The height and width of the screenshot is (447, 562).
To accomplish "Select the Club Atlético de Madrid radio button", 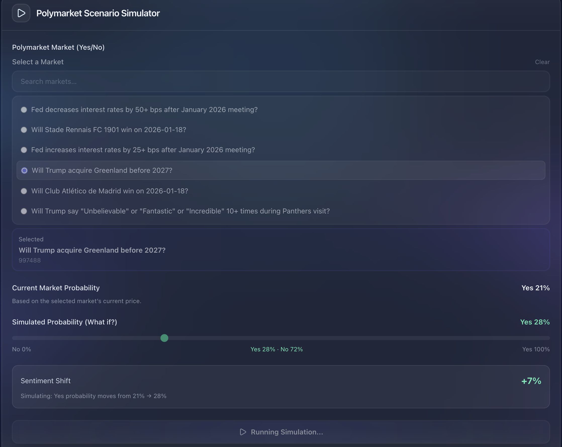I will (x=24, y=191).
